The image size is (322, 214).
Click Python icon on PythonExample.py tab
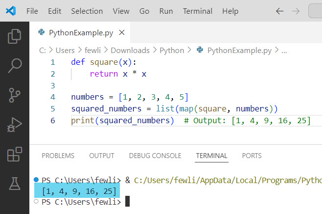[42, 32]
